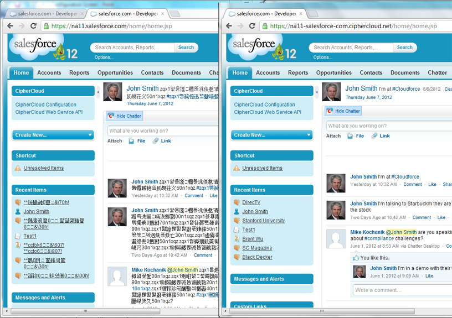
Task: Click Brent Wu contact icon in Recent Items
Action: click(237, 239)
